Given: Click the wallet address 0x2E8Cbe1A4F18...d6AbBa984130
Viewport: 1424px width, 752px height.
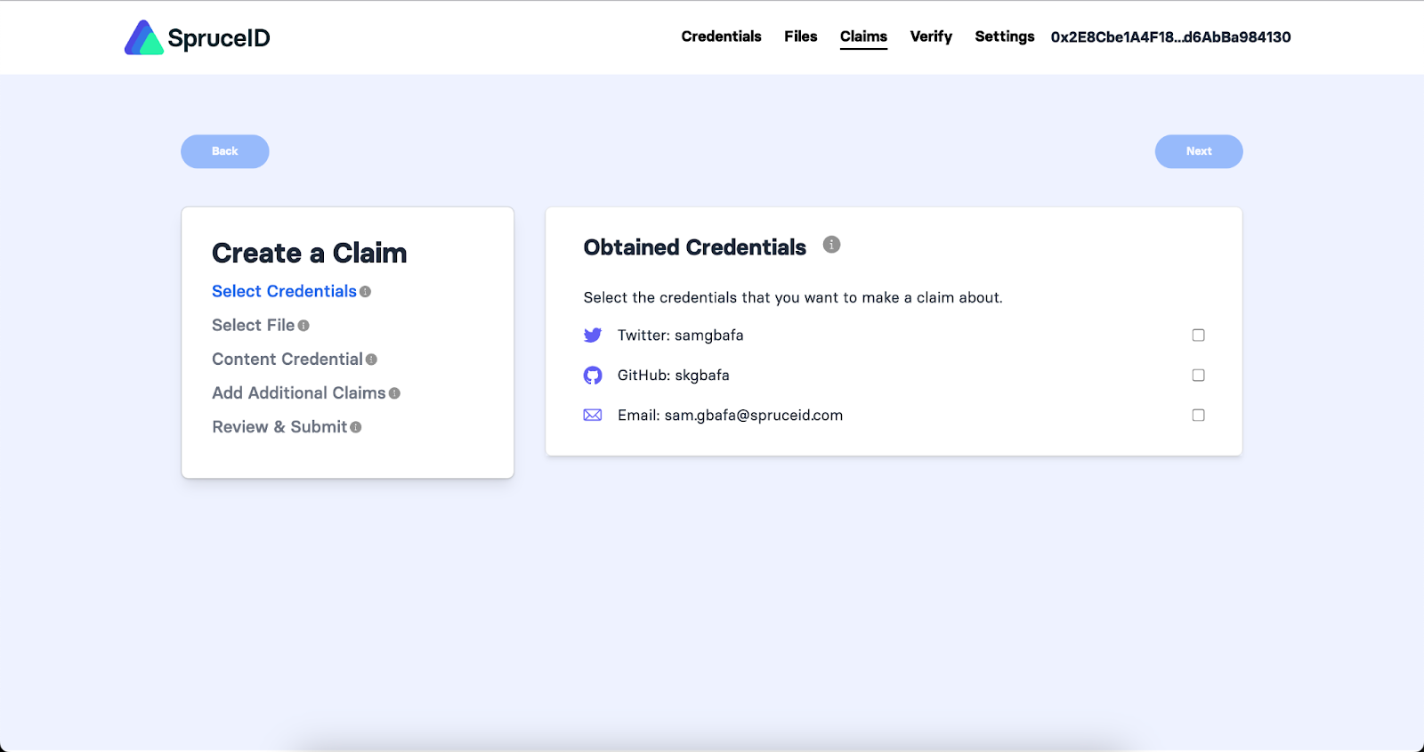Looking at the screenshot, I should [x=1170, y=37].
